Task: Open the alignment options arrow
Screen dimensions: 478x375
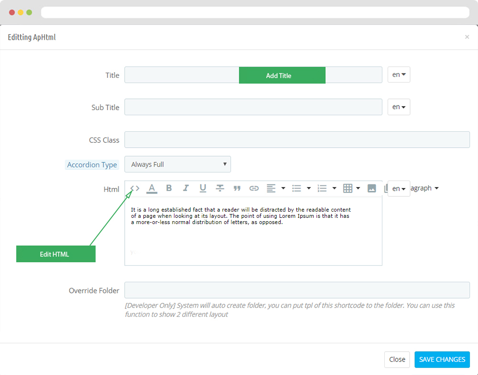Action: pos(283,188)
